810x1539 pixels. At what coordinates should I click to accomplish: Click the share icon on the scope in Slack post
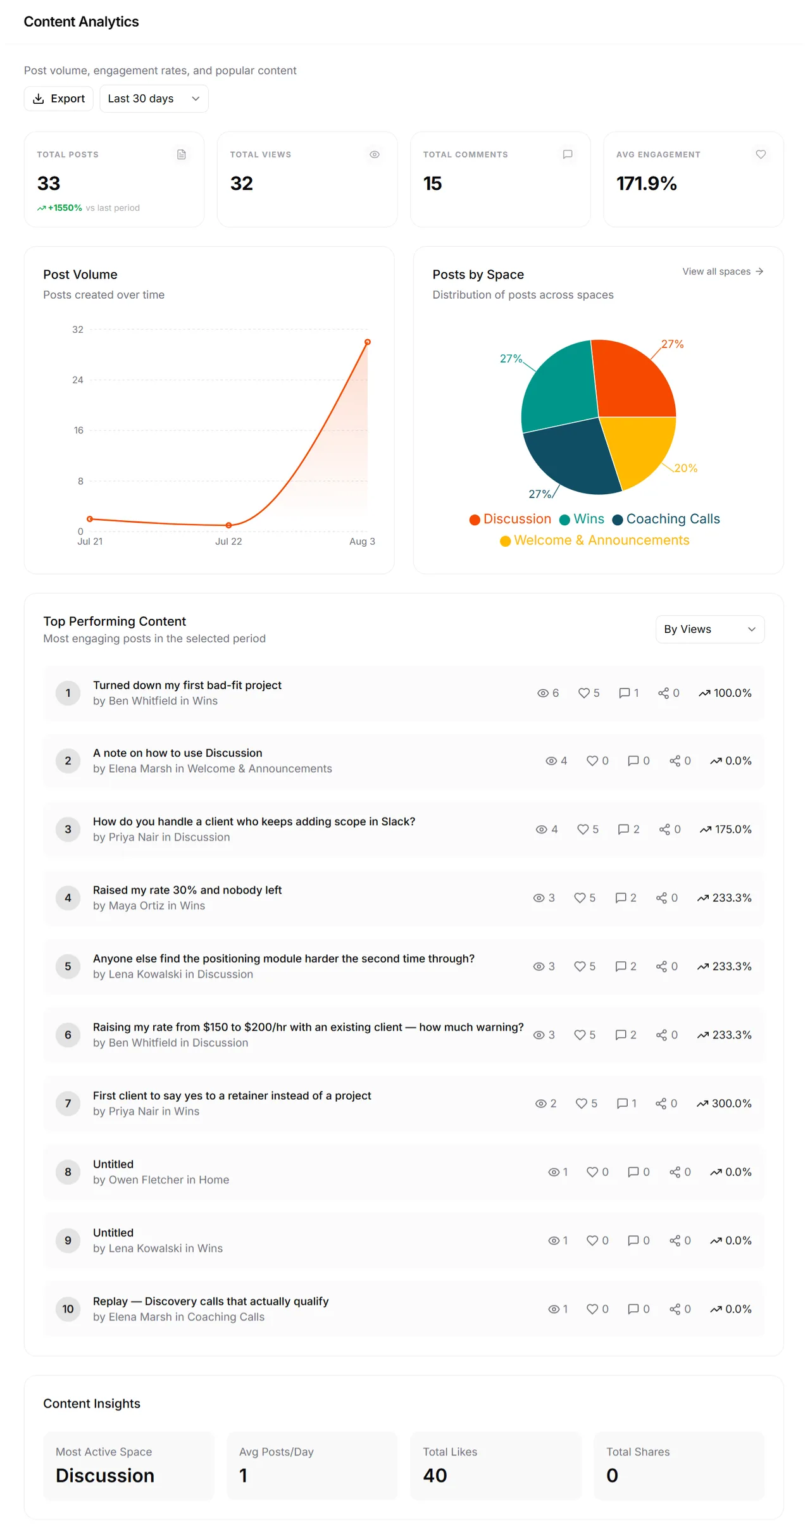coord(664,829)
